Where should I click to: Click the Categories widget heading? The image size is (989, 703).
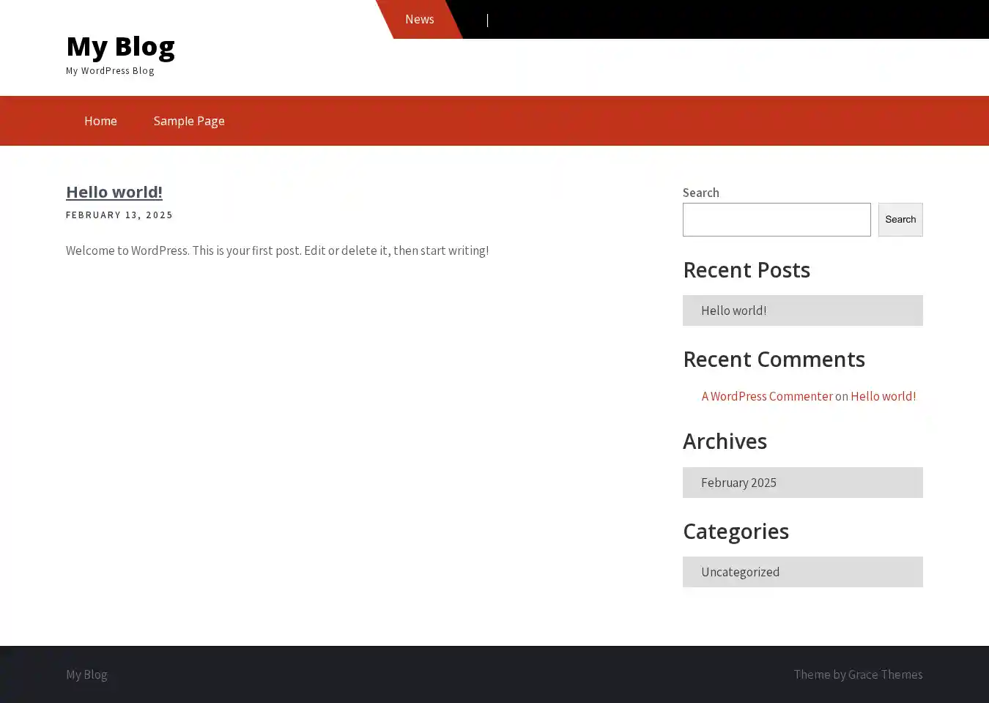[x=736, y=532]
